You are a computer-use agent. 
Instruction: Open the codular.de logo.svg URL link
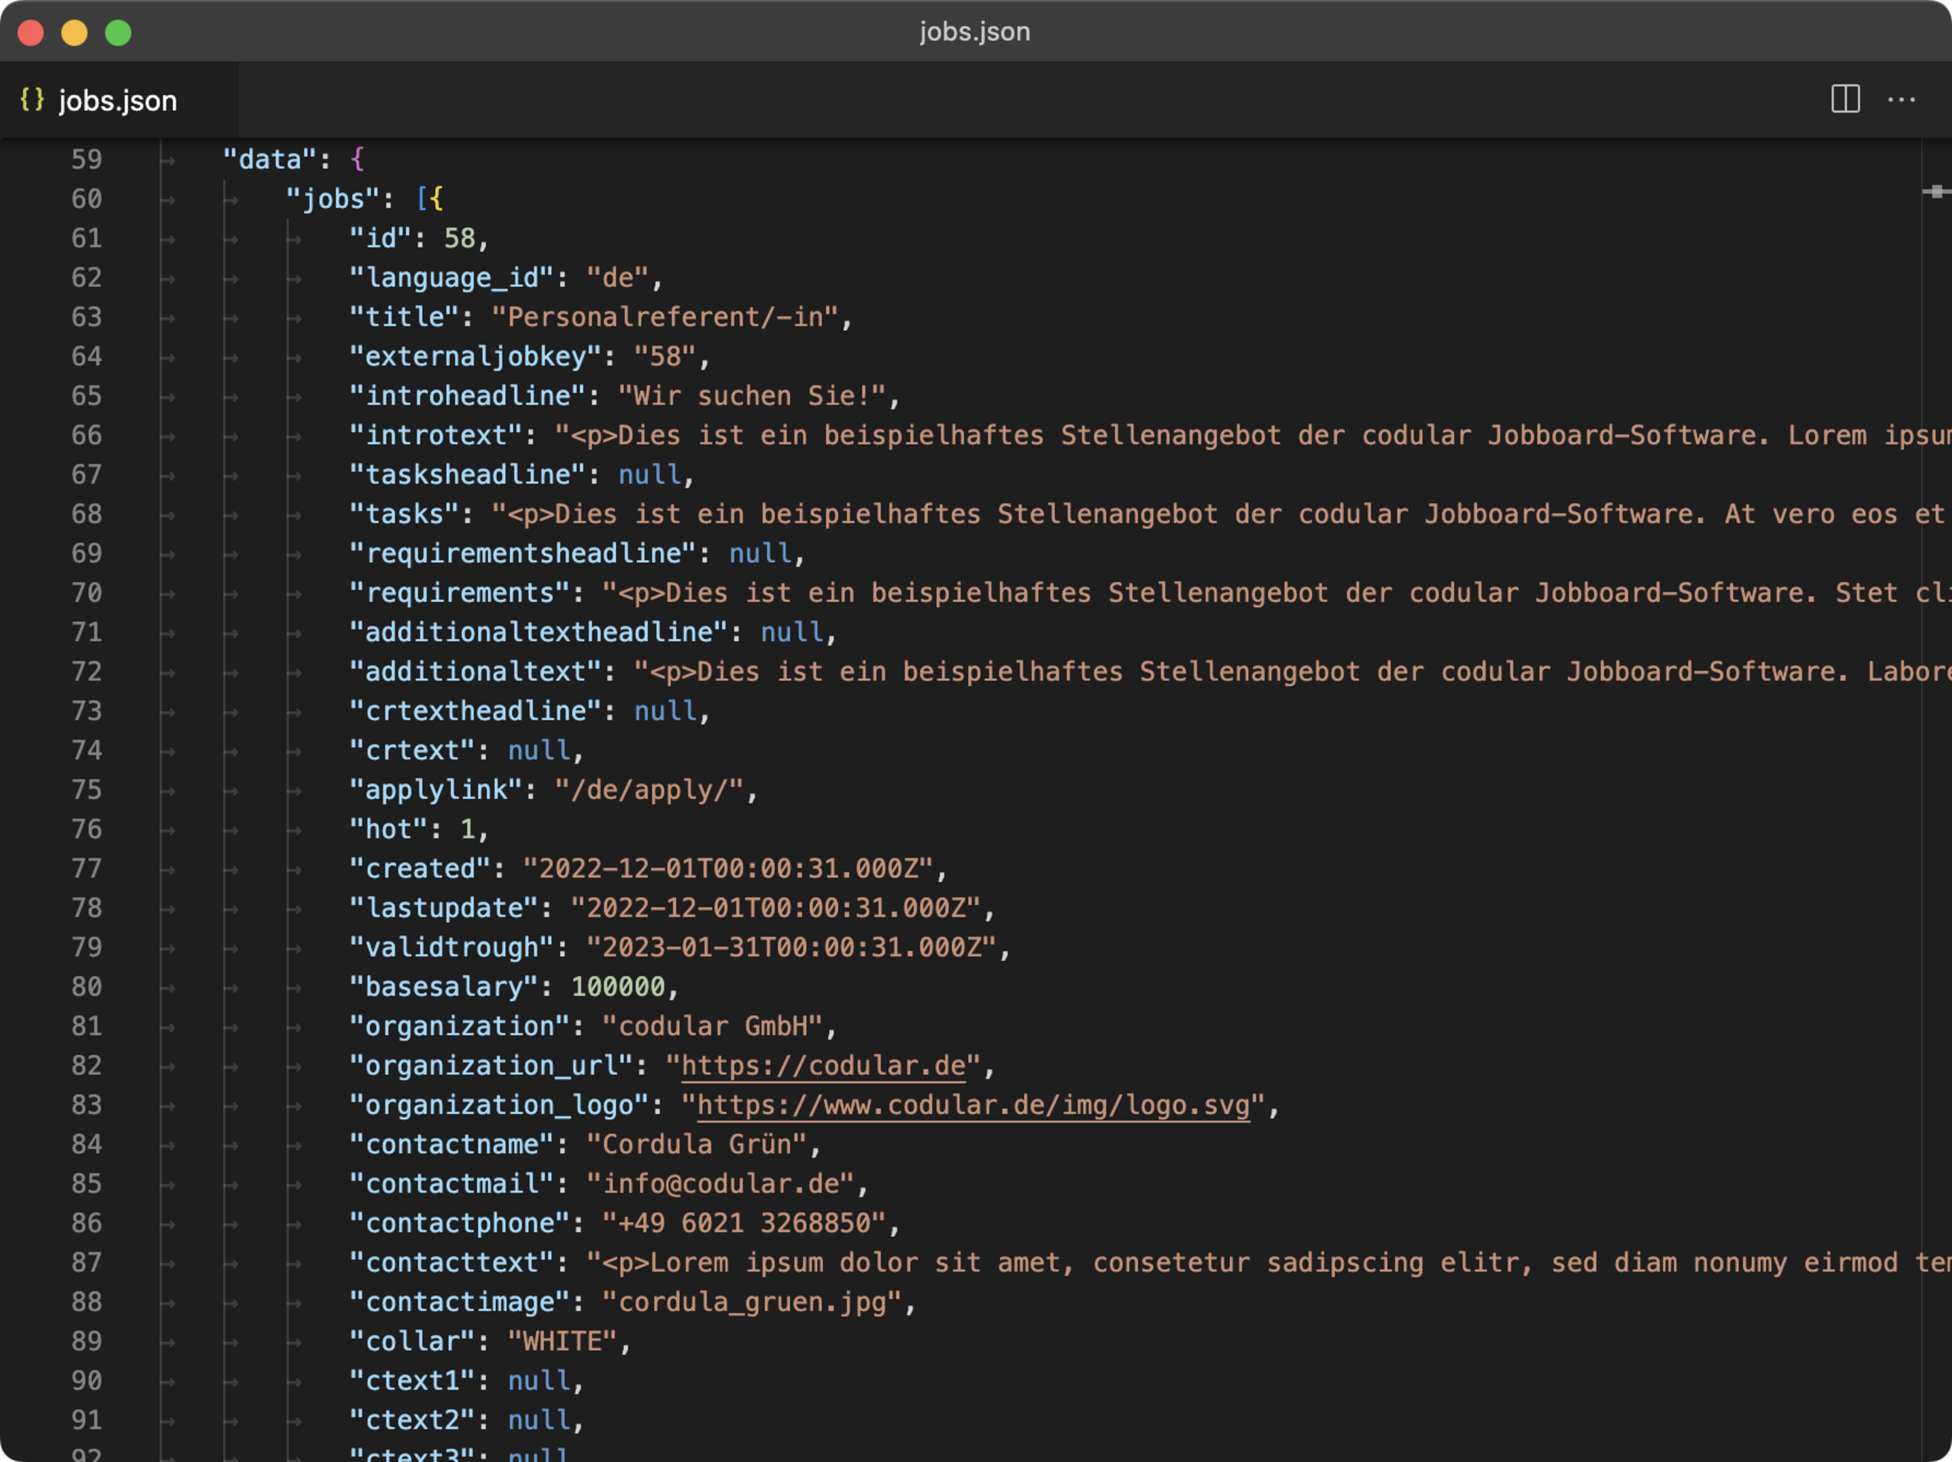tap(973, 1105)
